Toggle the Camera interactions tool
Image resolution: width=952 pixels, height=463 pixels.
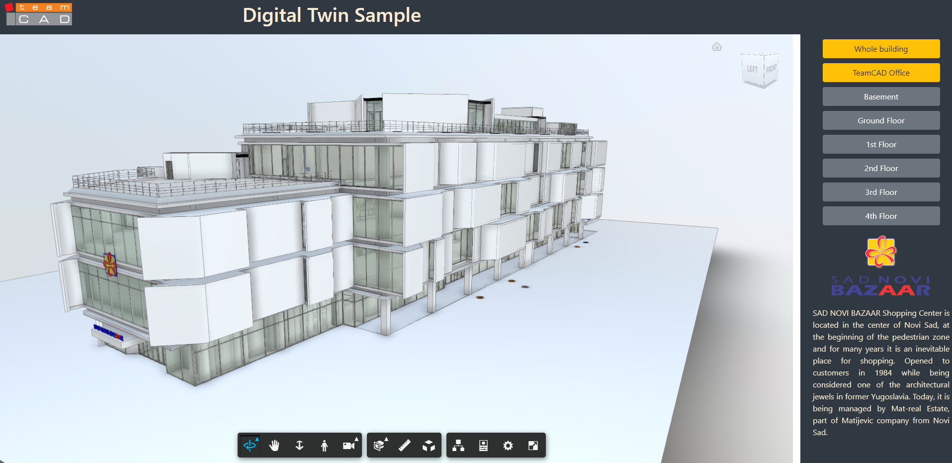coord(349,446)
